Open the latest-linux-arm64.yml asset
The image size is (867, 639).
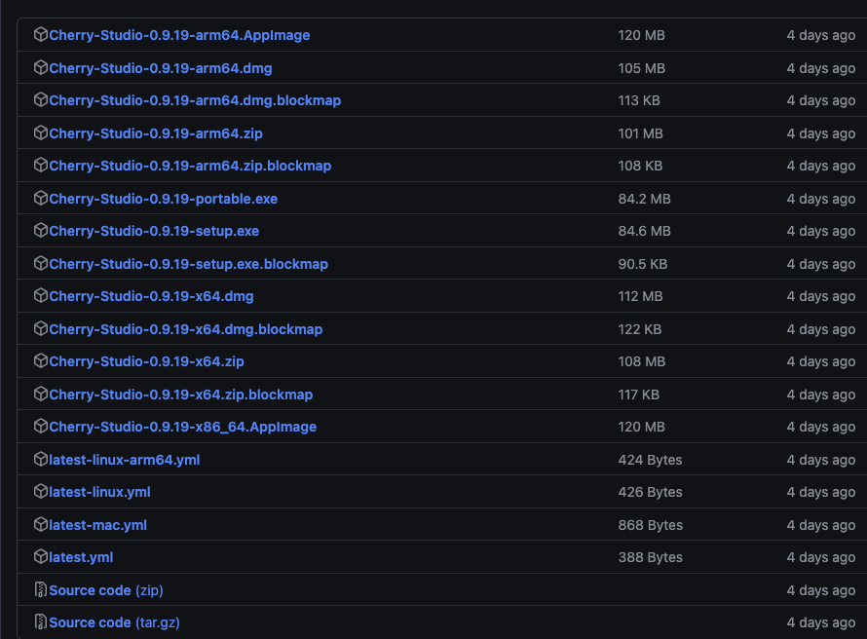[124, 460]
